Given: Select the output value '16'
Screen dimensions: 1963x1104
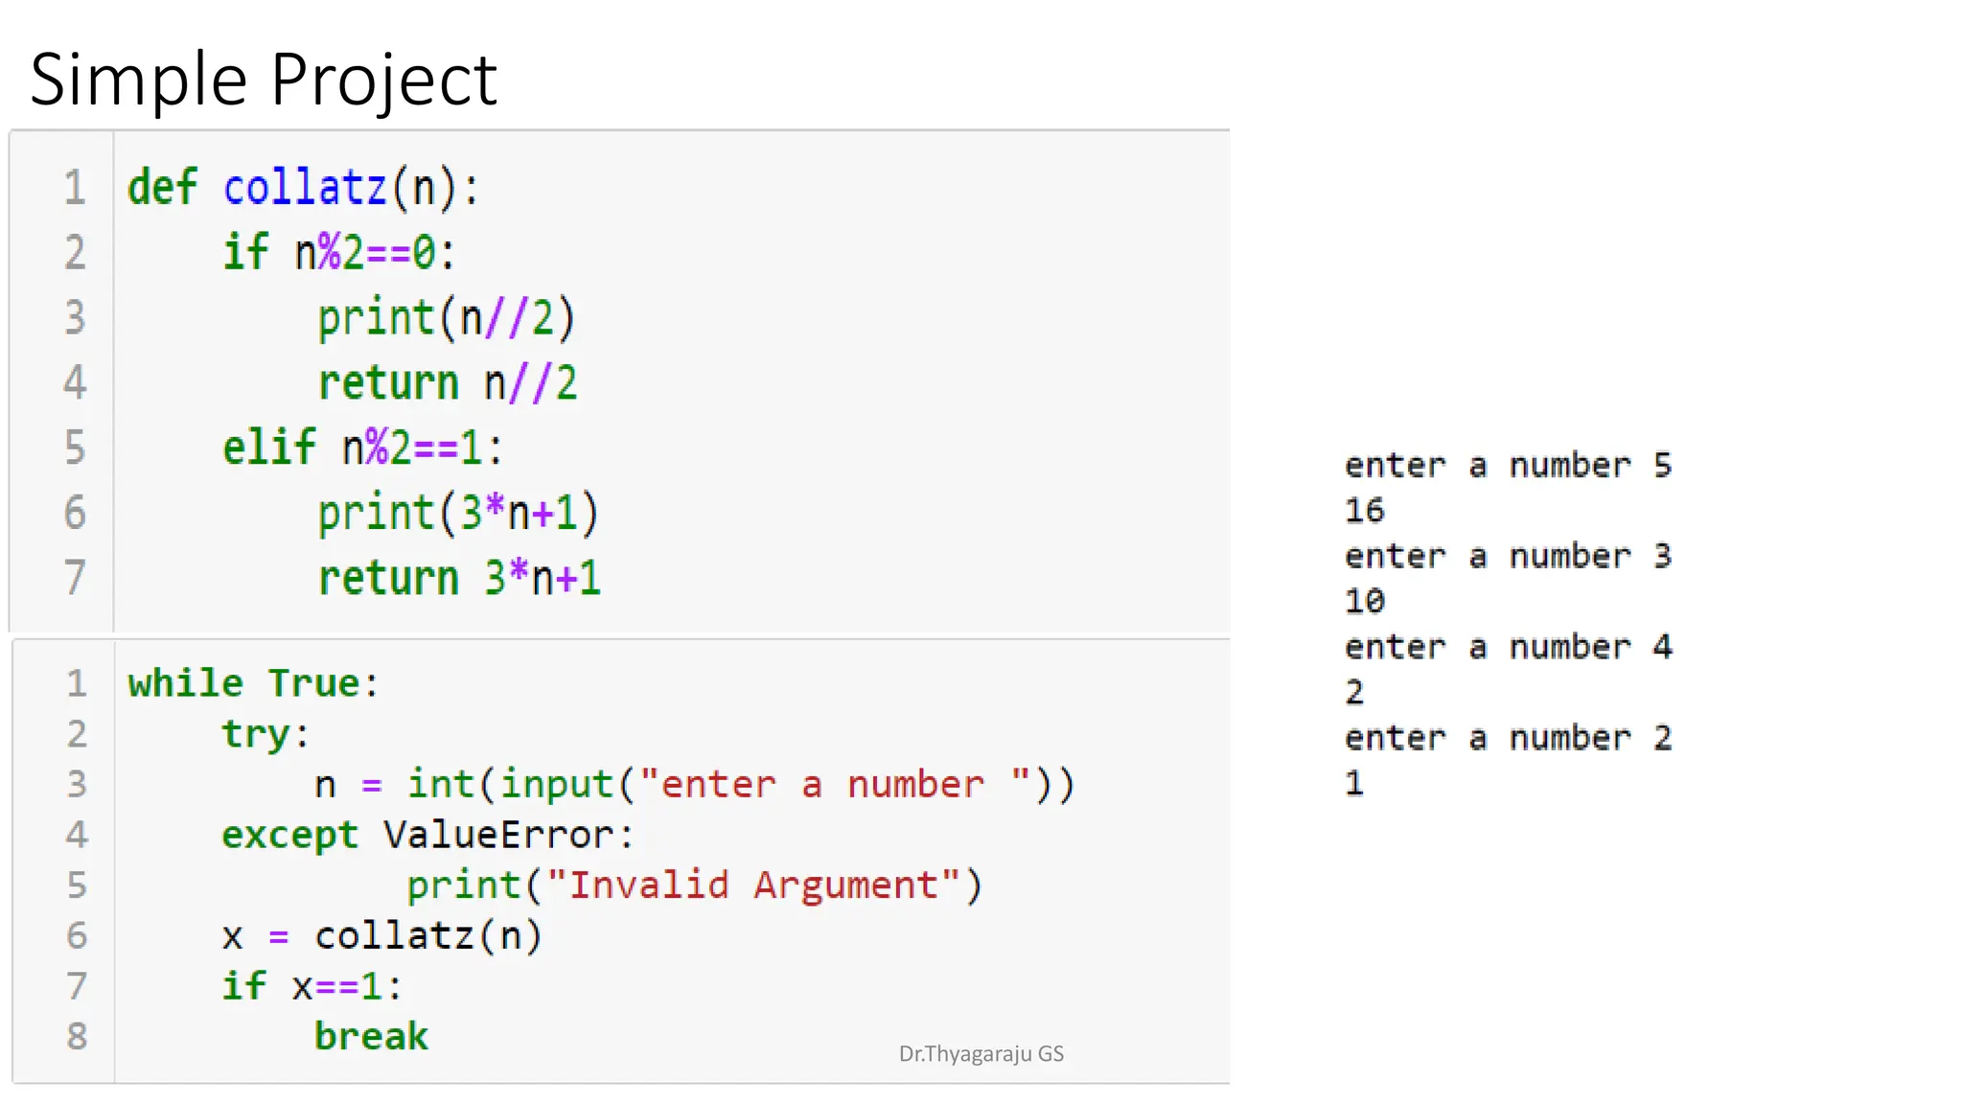Looking at the screenshot, I should [x=1364, y=511].
